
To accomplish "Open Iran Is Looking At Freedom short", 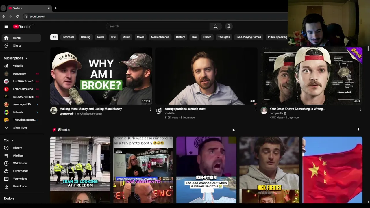I will (80, 170).
